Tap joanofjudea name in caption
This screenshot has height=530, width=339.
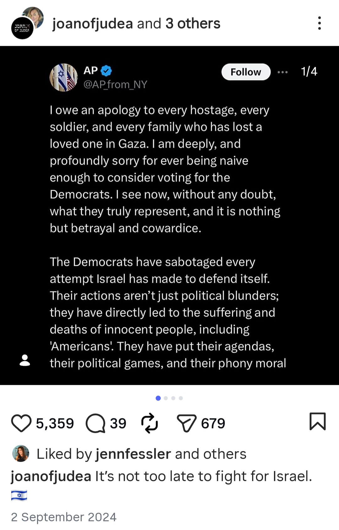[x=51, y=476]
